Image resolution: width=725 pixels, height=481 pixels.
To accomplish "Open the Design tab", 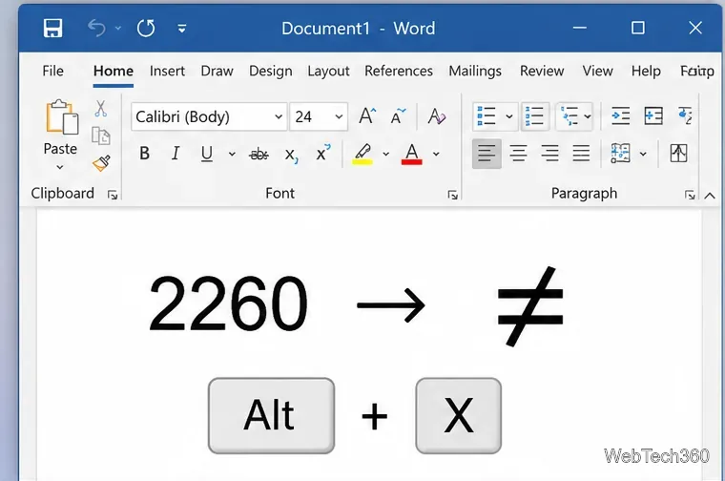I will (x=271, y=71).
